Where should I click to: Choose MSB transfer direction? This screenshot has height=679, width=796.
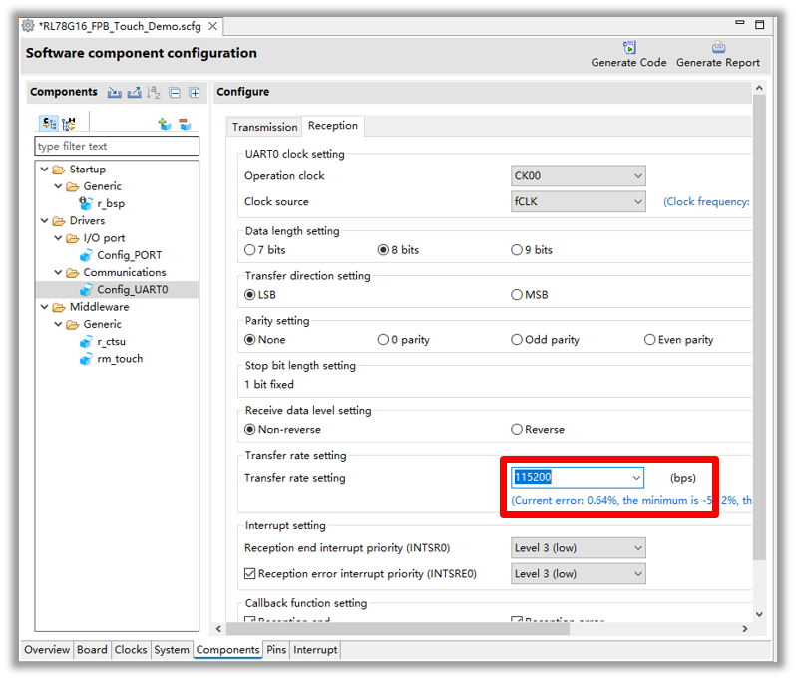517,295
